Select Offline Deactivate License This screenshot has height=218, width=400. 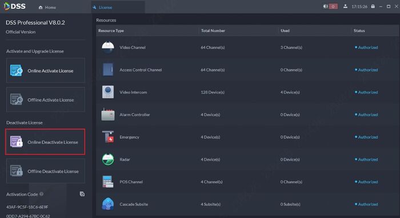pyautogui.click(x=46, y=171)
